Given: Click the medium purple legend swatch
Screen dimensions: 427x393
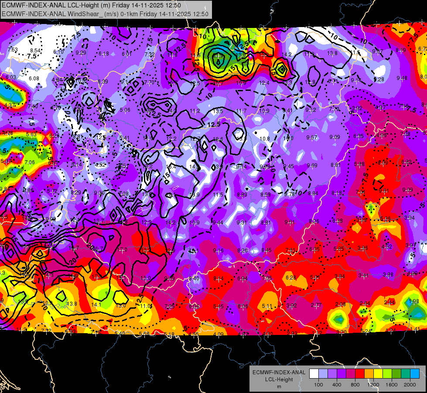Looking at the screenshot, I should tap(332, 374).
